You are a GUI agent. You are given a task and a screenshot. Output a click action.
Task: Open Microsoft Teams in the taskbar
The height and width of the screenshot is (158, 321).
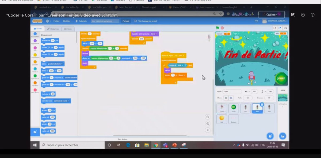165,145
